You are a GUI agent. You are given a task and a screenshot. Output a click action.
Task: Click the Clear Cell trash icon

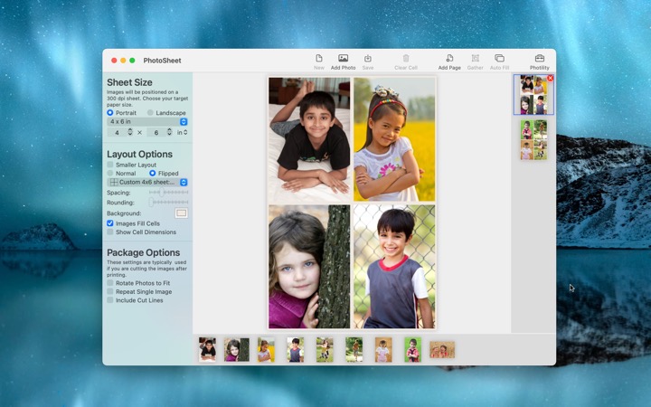coord(406,58)
